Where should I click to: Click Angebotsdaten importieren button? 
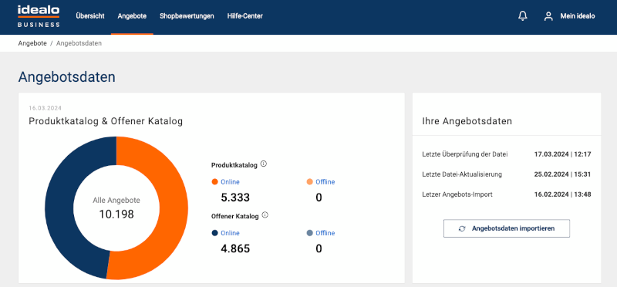[x=507, y=228]
